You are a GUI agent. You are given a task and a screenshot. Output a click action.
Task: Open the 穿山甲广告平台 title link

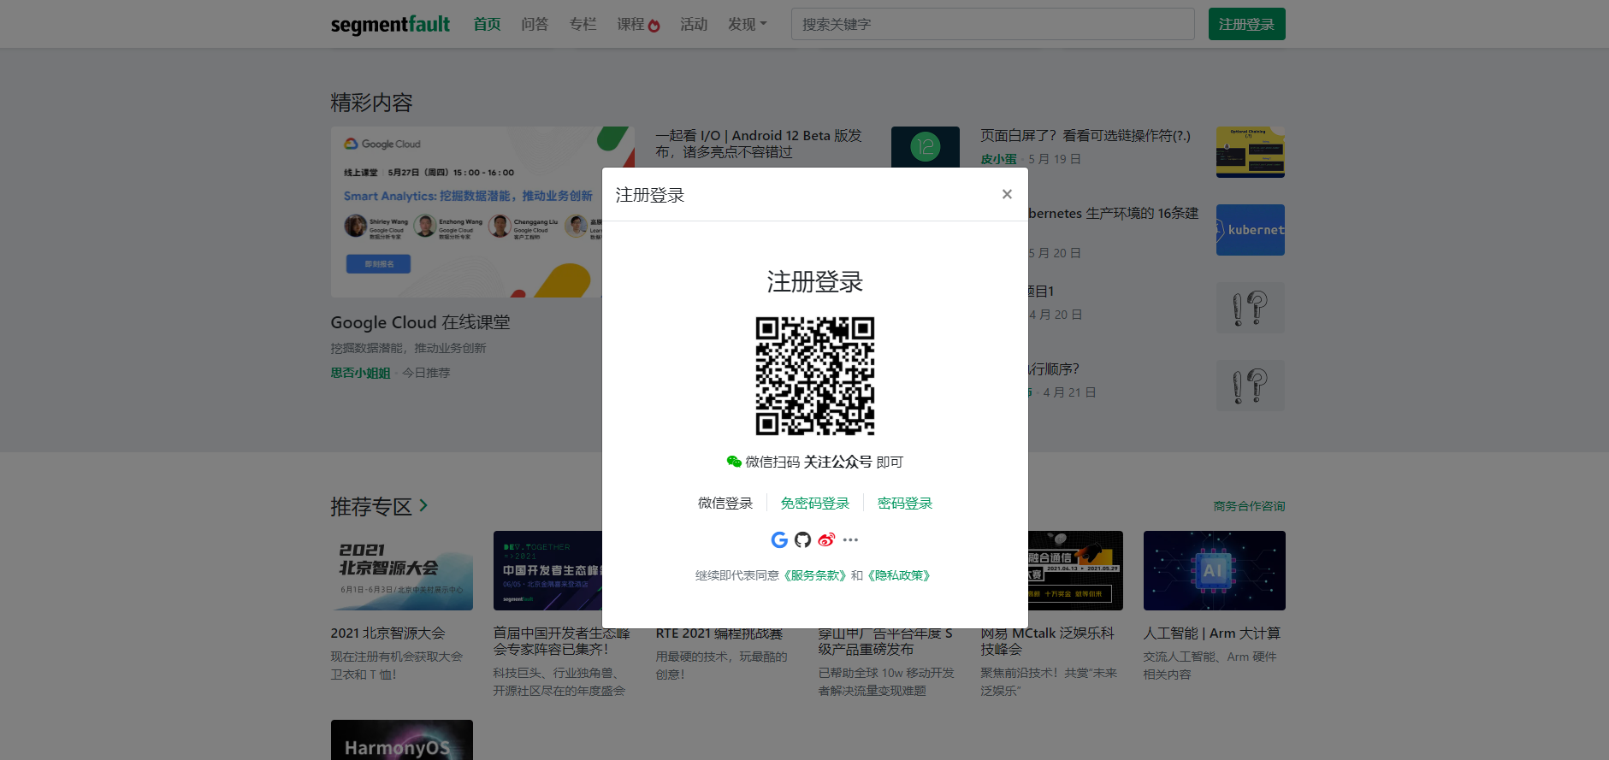click(x=885, y=642)
